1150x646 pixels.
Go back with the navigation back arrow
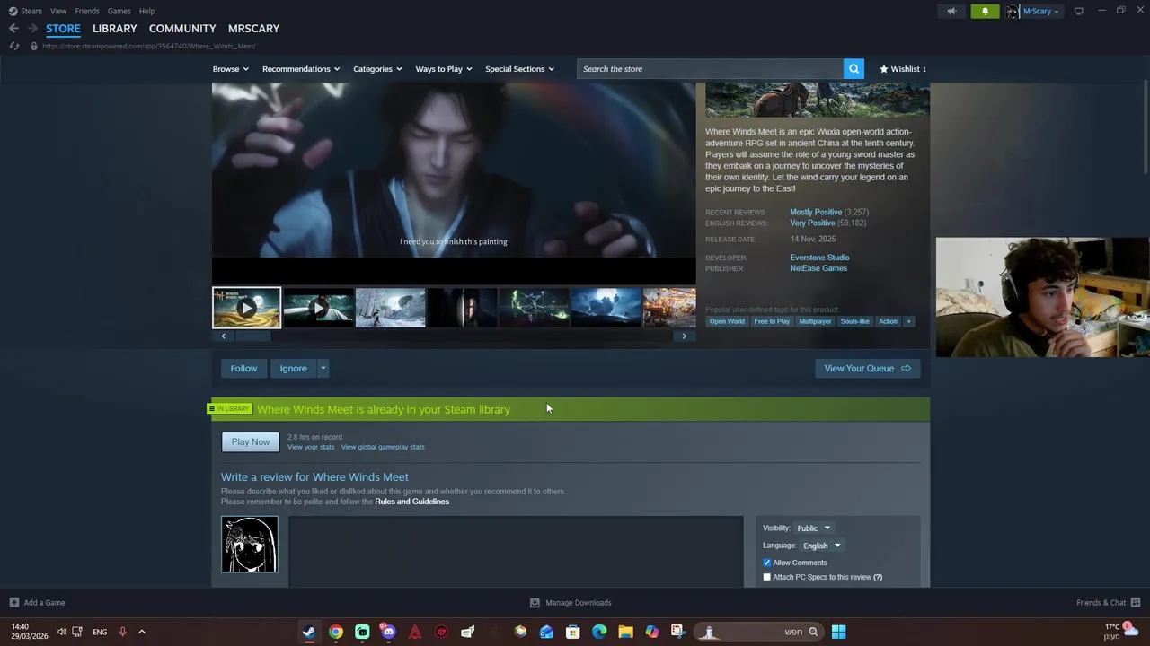tap(13, 29)
